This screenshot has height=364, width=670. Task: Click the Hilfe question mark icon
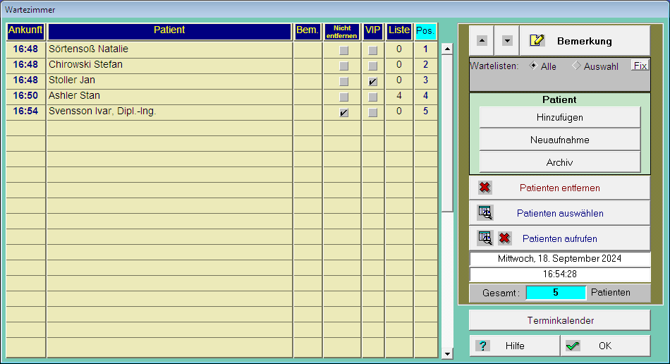coord(483,346)
